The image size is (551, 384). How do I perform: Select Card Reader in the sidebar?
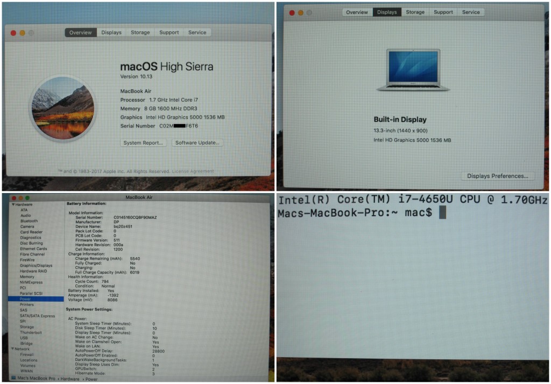tap(31, 232)
